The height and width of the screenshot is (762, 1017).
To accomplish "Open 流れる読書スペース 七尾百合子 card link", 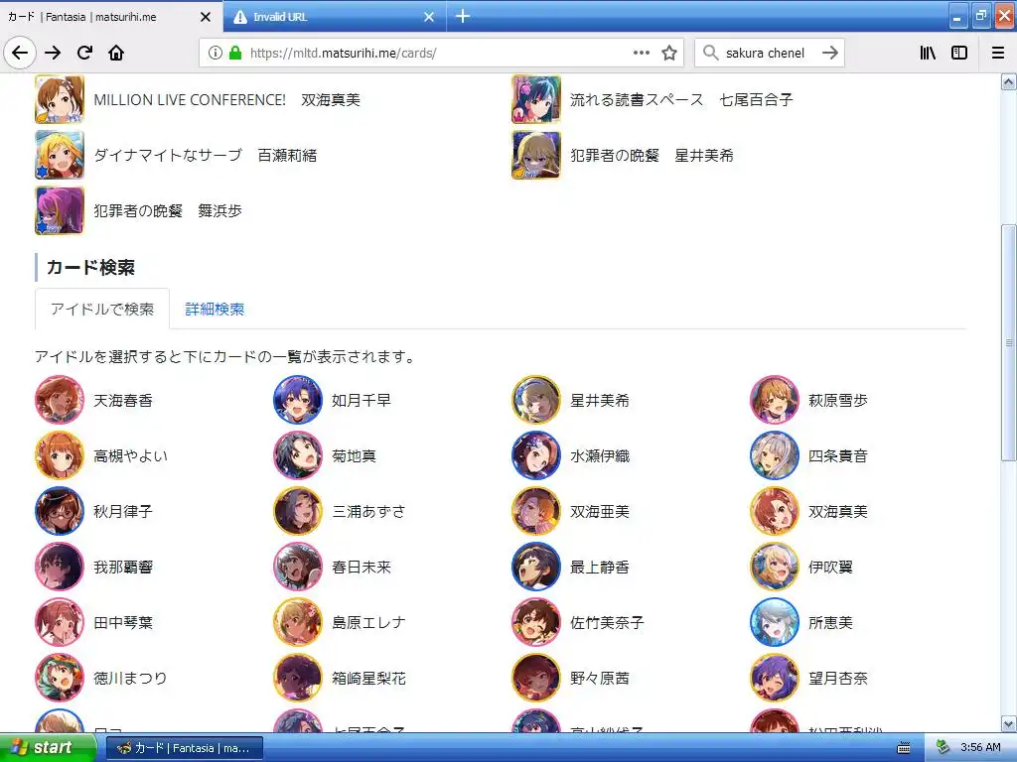I will point(681,100).
